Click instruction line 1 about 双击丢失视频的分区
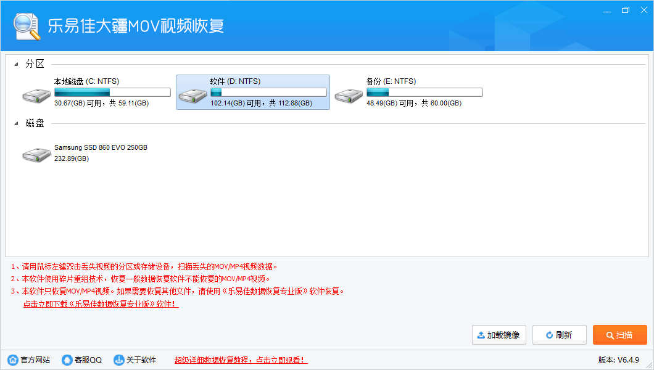 tap(144, 266)
